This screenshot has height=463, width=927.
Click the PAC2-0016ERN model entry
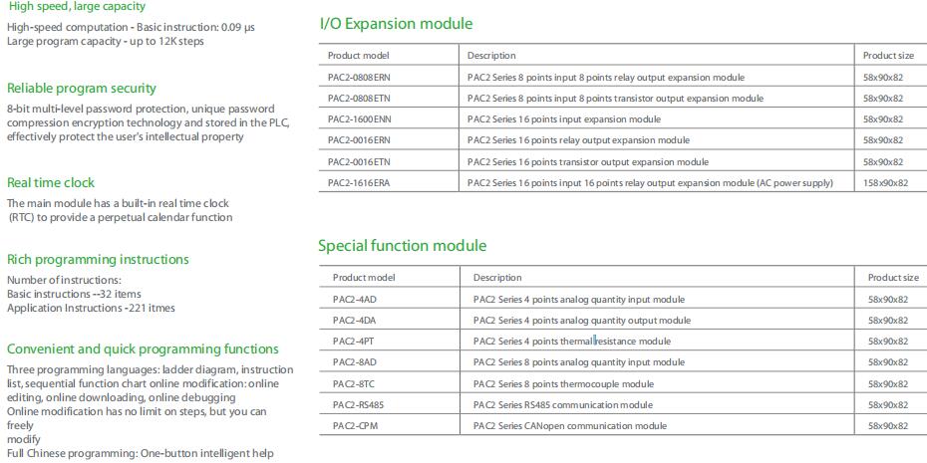tap(360, 140)
